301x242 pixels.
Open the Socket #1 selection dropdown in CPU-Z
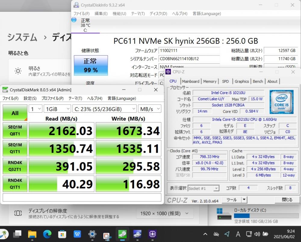(x=203, y=188)
